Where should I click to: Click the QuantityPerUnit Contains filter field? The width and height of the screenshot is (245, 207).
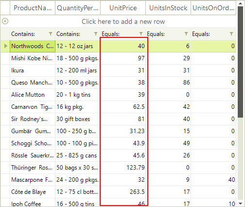click(78, 34)
